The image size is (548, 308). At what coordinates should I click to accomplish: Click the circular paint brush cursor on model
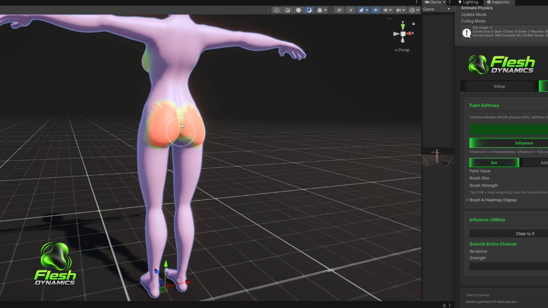(180, 131)
